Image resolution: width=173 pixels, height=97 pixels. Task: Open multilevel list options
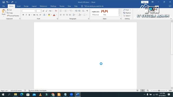(71, 11)
